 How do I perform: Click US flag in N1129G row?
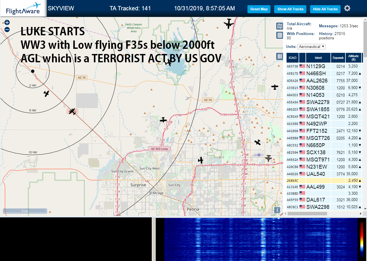(302, 66)
